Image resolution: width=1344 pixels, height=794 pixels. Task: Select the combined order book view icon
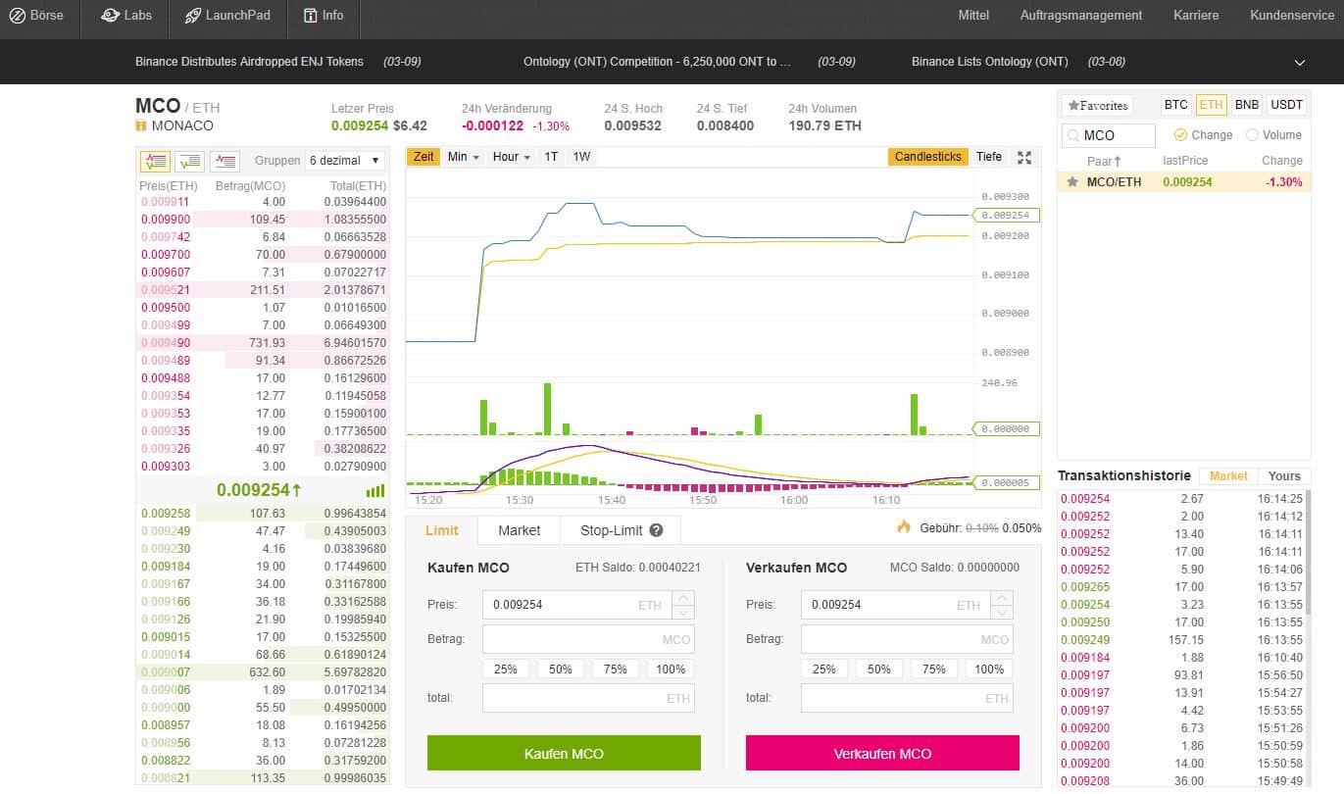[x=154, y=161]
